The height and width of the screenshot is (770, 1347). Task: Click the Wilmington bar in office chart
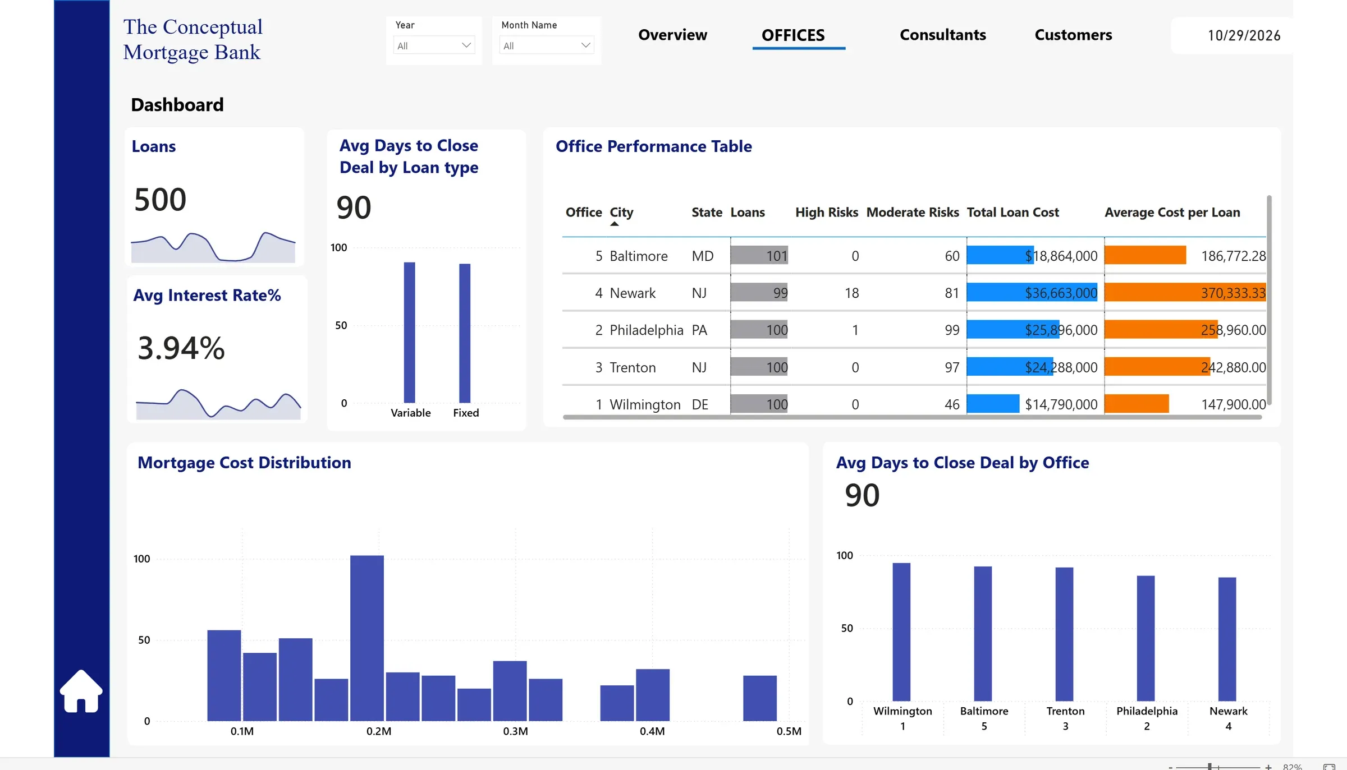click(x=901, y=632)
